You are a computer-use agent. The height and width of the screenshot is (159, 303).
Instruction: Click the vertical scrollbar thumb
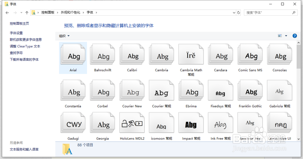(x=298, y=57)
